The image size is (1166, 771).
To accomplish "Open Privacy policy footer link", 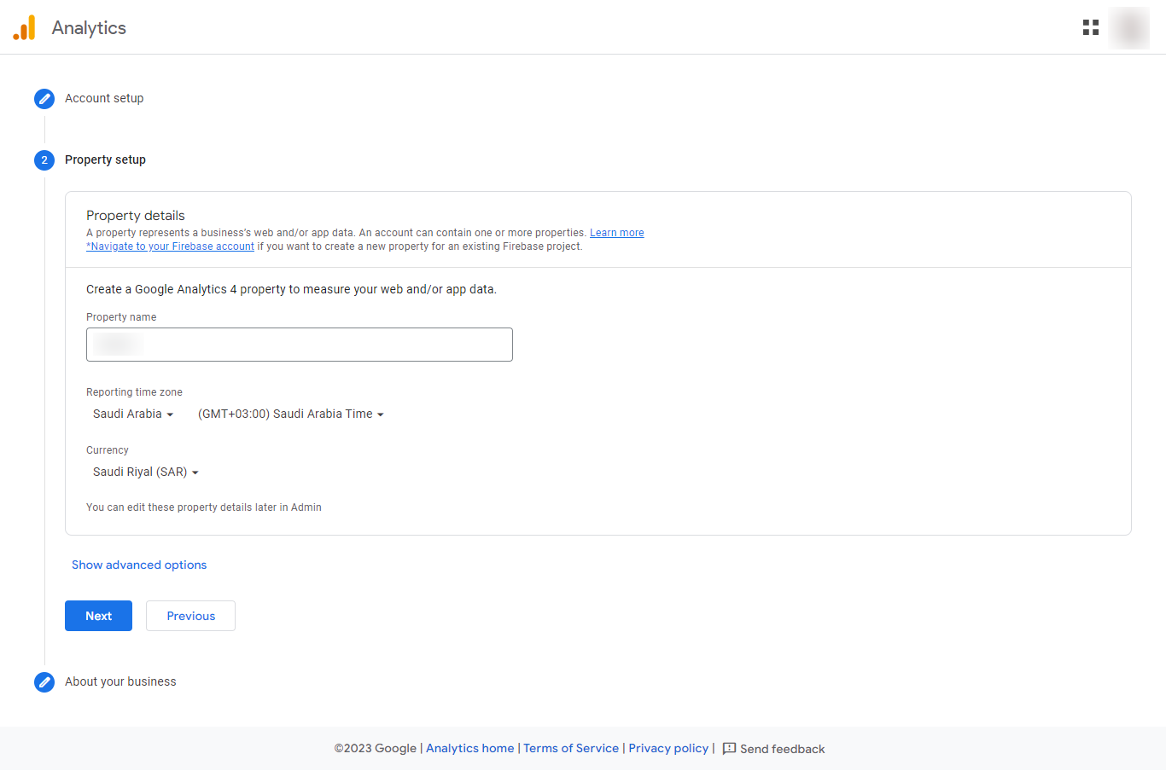I will [x=668, y=748].
